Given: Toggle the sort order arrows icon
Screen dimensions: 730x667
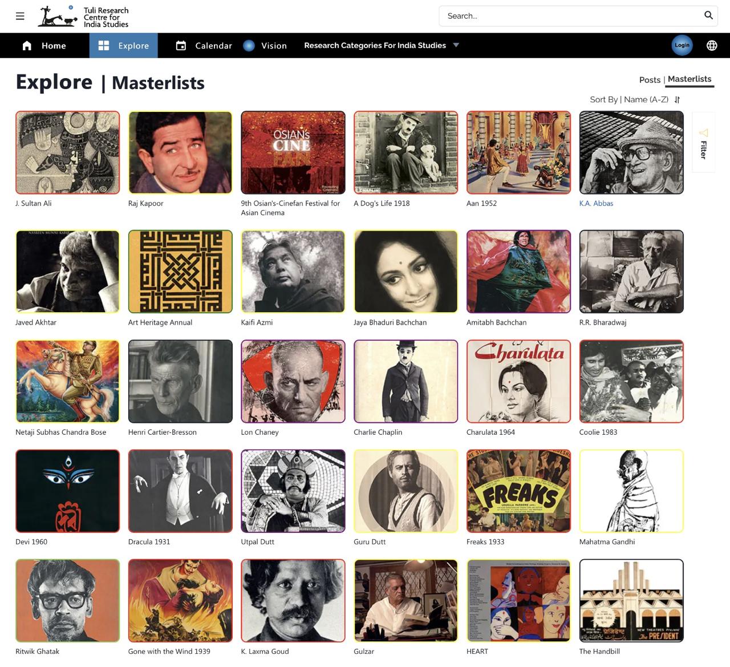Looking at the screenshot, I should pyautogui.click(x=677, y=100).
